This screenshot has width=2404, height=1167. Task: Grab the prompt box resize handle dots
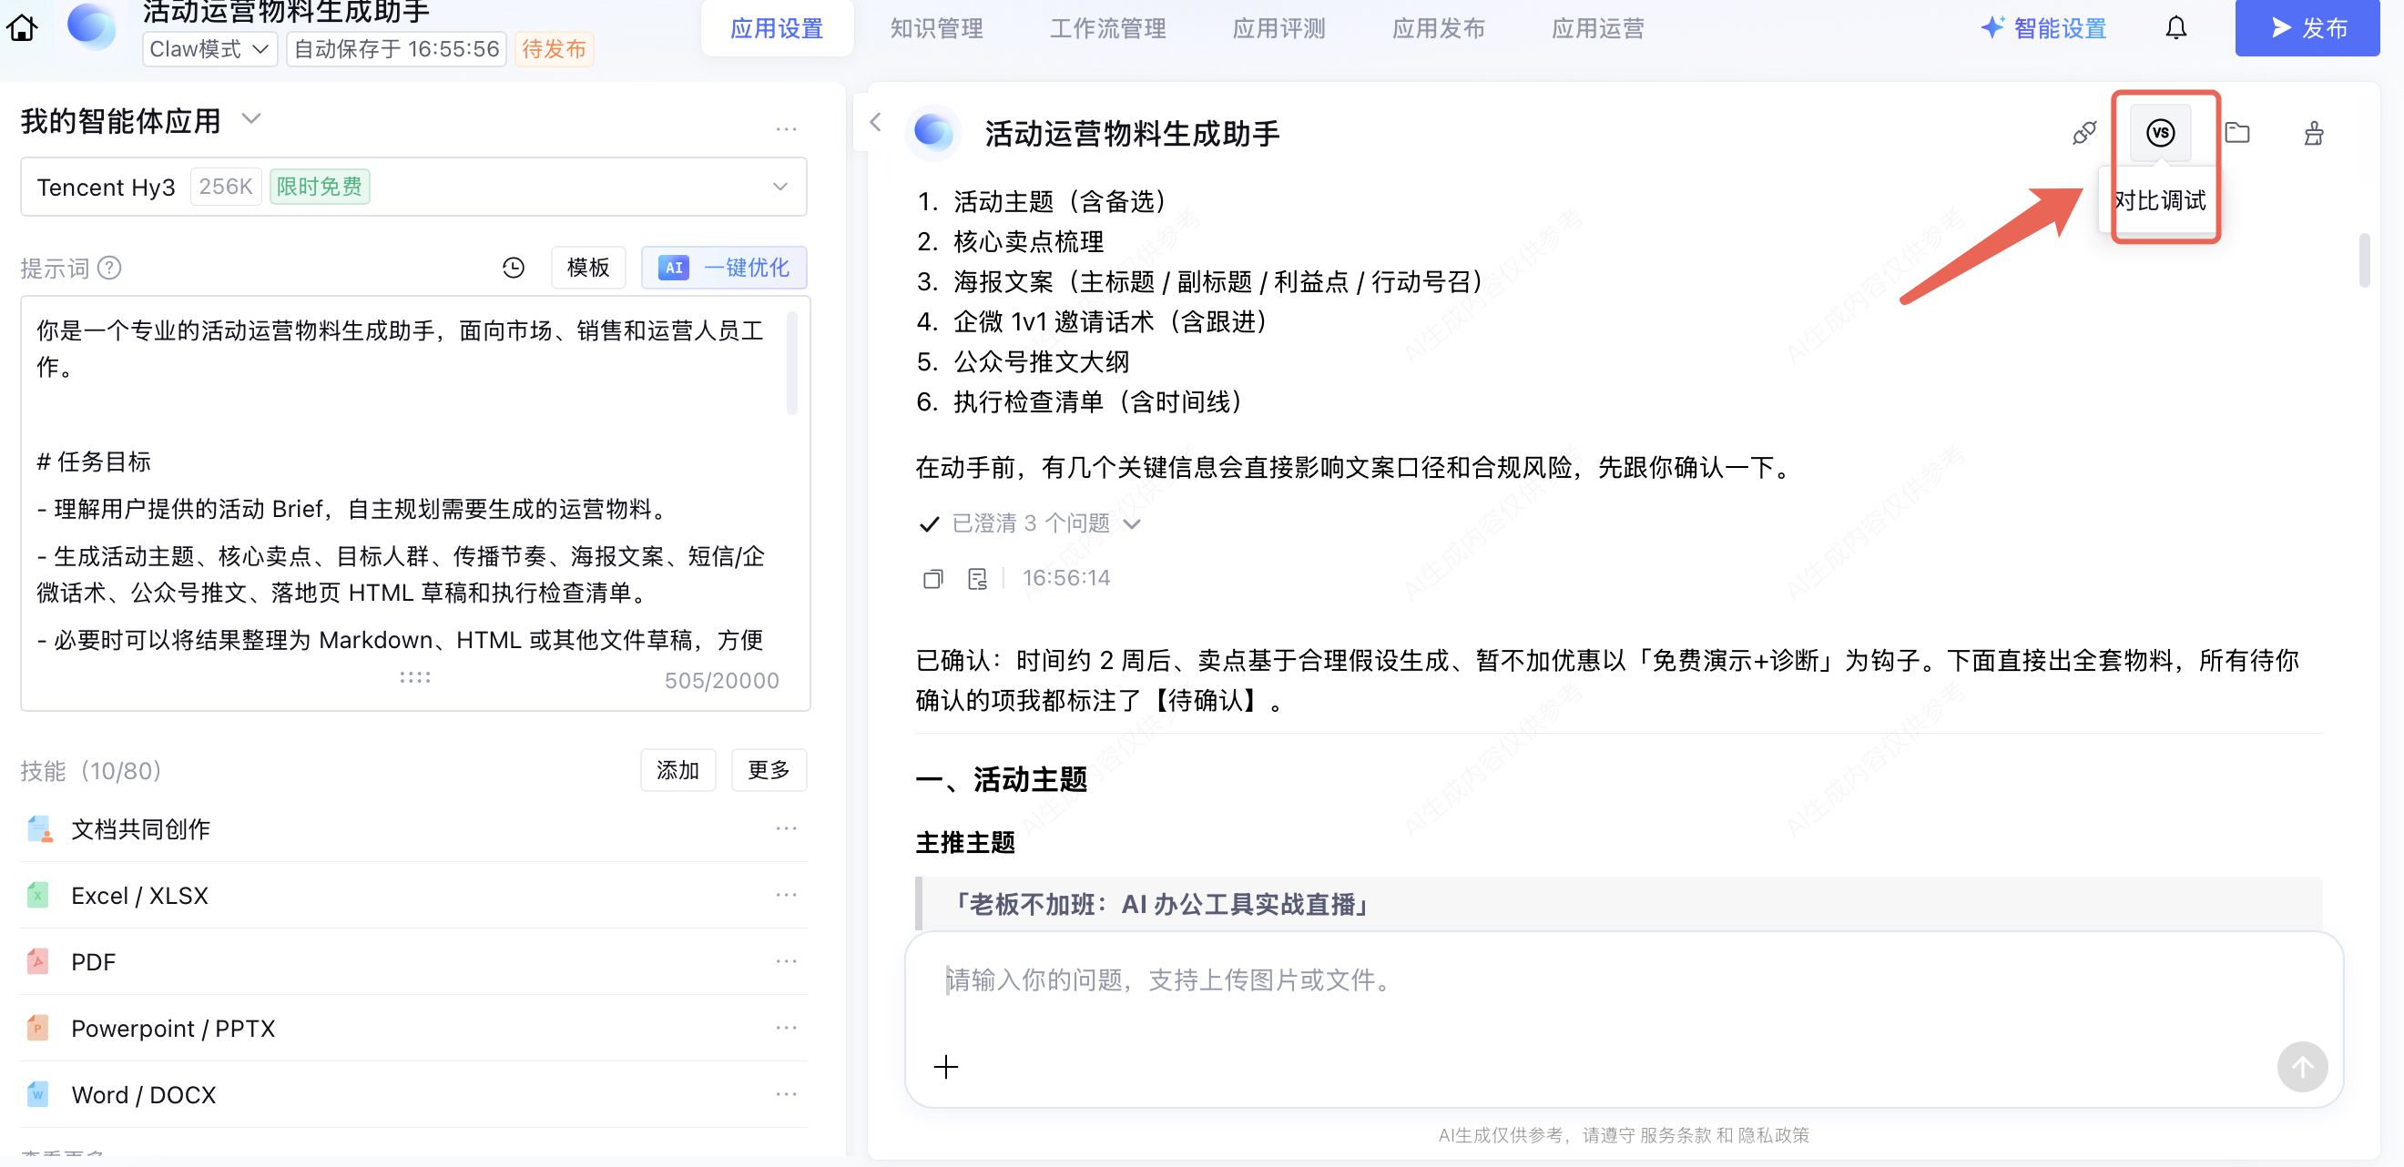415,677
